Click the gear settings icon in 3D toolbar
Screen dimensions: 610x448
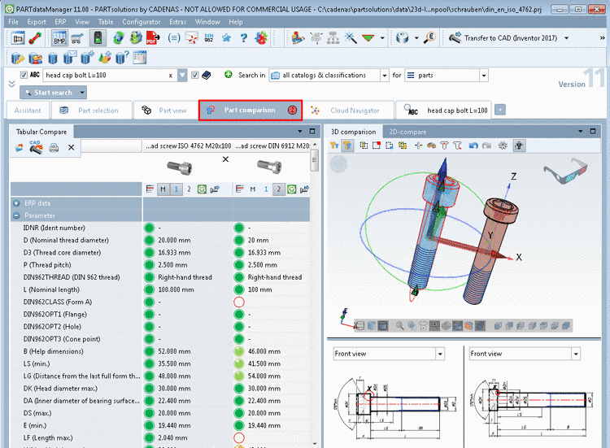pos(503,146)
